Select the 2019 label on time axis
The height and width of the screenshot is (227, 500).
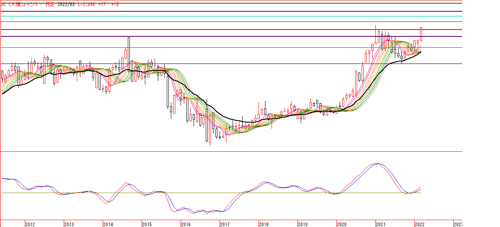coord(303,224)
